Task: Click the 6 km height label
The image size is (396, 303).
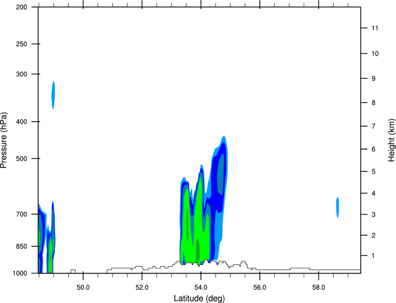Action: coord(374,149)
